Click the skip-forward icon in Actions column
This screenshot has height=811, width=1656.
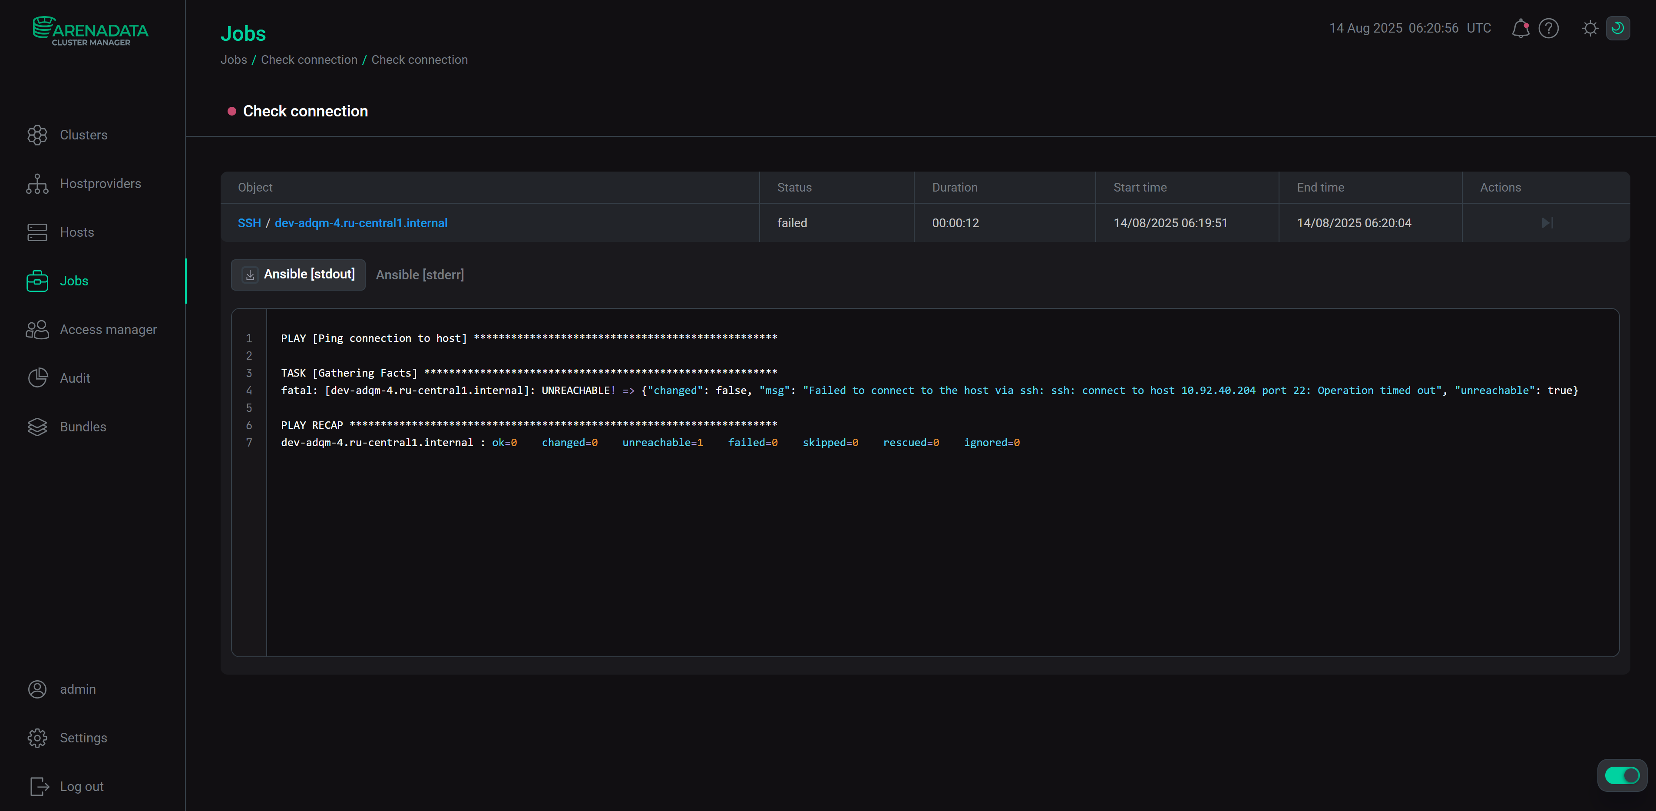1547,222
